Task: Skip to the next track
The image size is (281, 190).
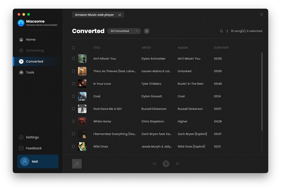Action: click(x=178, y=164)
